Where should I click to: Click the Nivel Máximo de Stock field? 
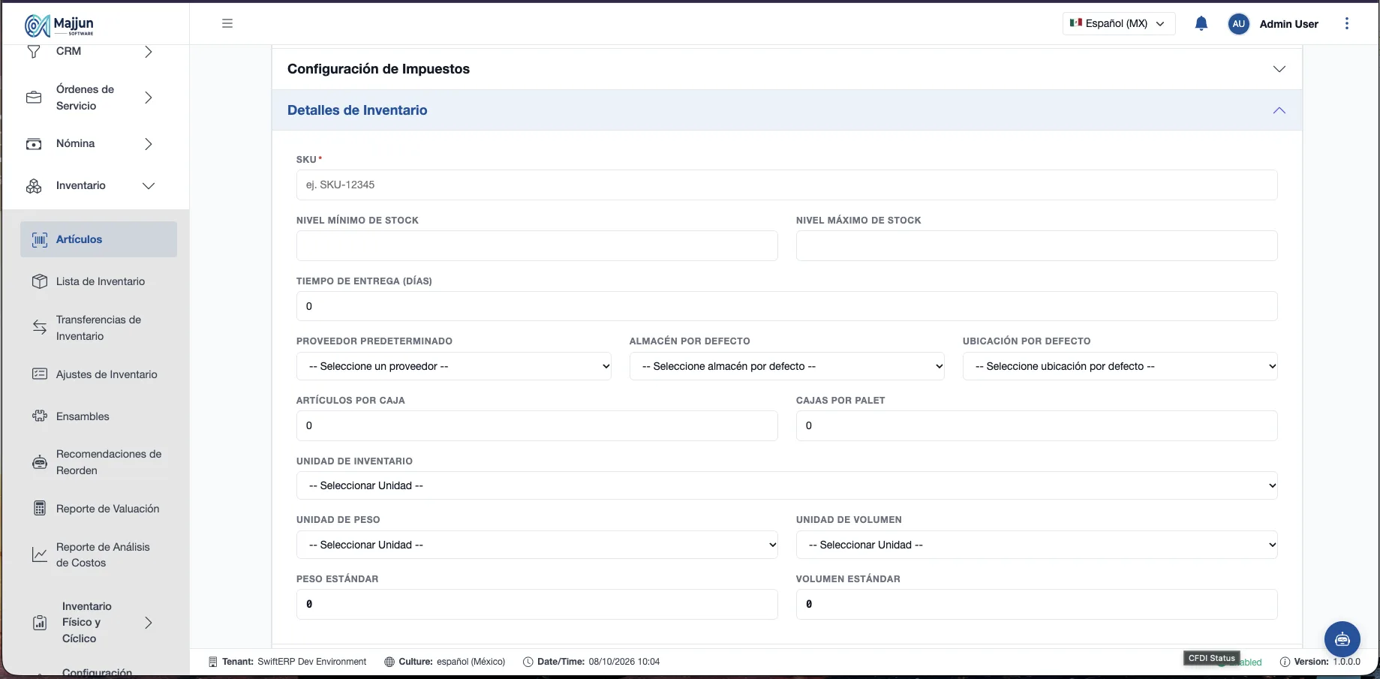(1037, 245)
